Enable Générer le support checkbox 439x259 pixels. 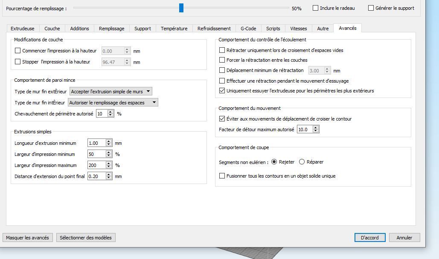[371, 8]
